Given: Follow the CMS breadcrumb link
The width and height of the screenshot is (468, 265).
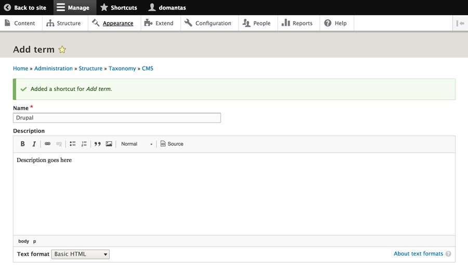Looking at the screenshot, I should pyautogui.click(x=148, y=69).
